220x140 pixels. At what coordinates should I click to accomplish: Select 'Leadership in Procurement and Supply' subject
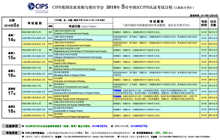pyautogui.click(x=72, y=45)
